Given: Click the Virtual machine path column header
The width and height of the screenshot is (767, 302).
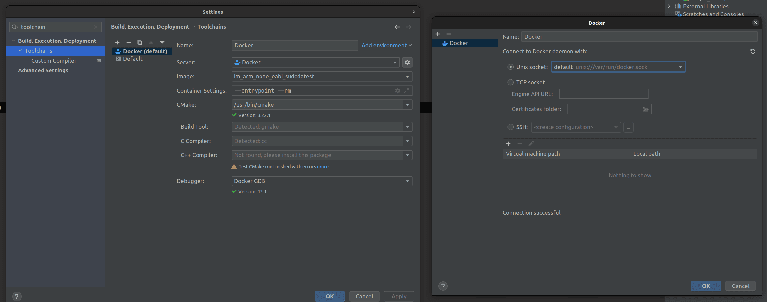Looking at the screenshot, I should 567,154.
